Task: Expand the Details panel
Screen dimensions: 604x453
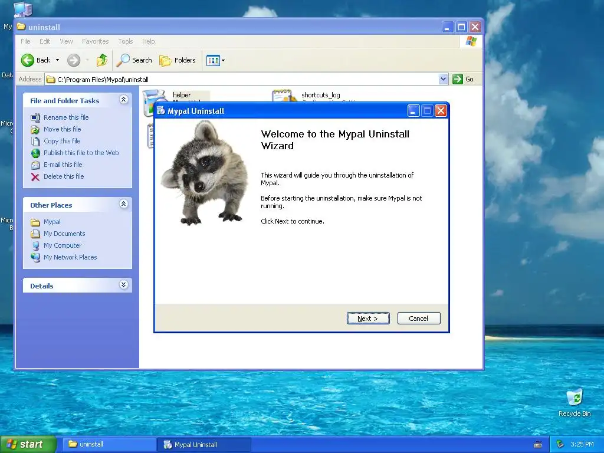Action: (x=123, y=285)
